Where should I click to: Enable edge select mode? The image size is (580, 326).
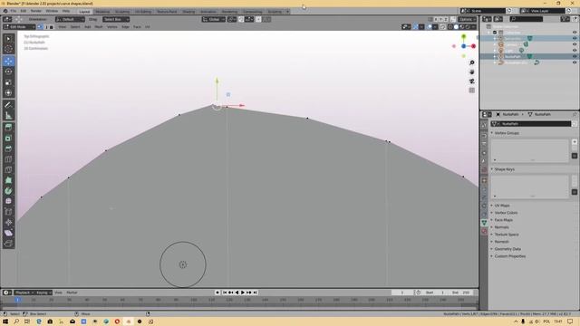46,27
